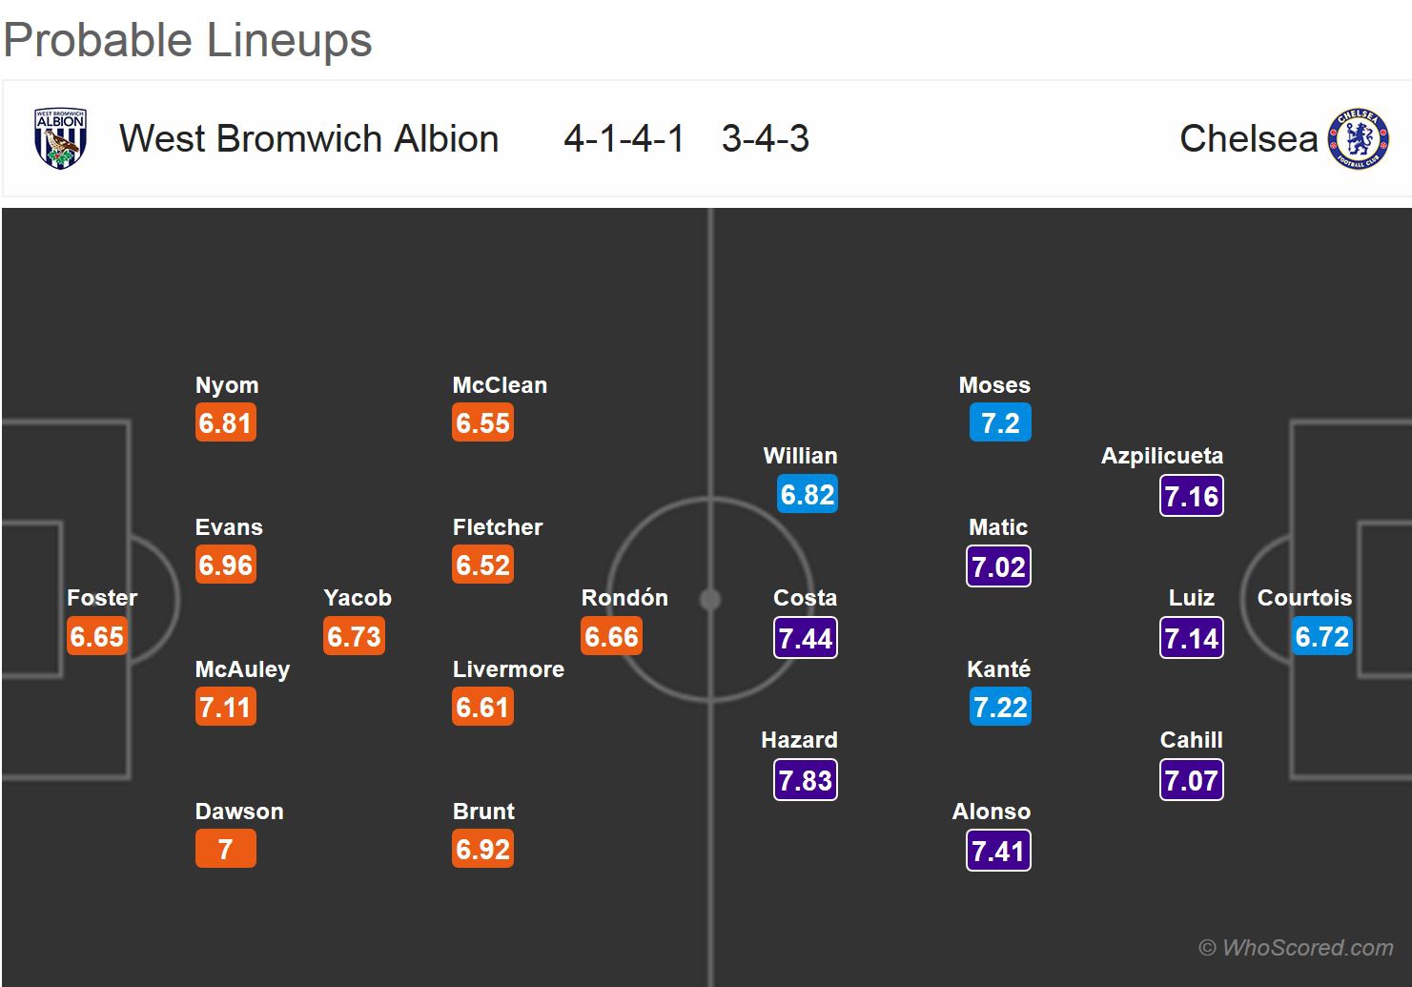Click the WhoScored.com watermark

1296,947
